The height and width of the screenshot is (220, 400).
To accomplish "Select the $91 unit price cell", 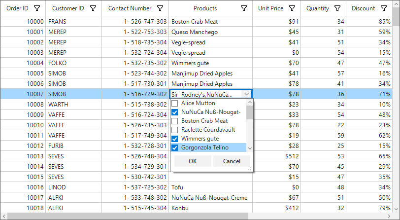I will [277, 22].
